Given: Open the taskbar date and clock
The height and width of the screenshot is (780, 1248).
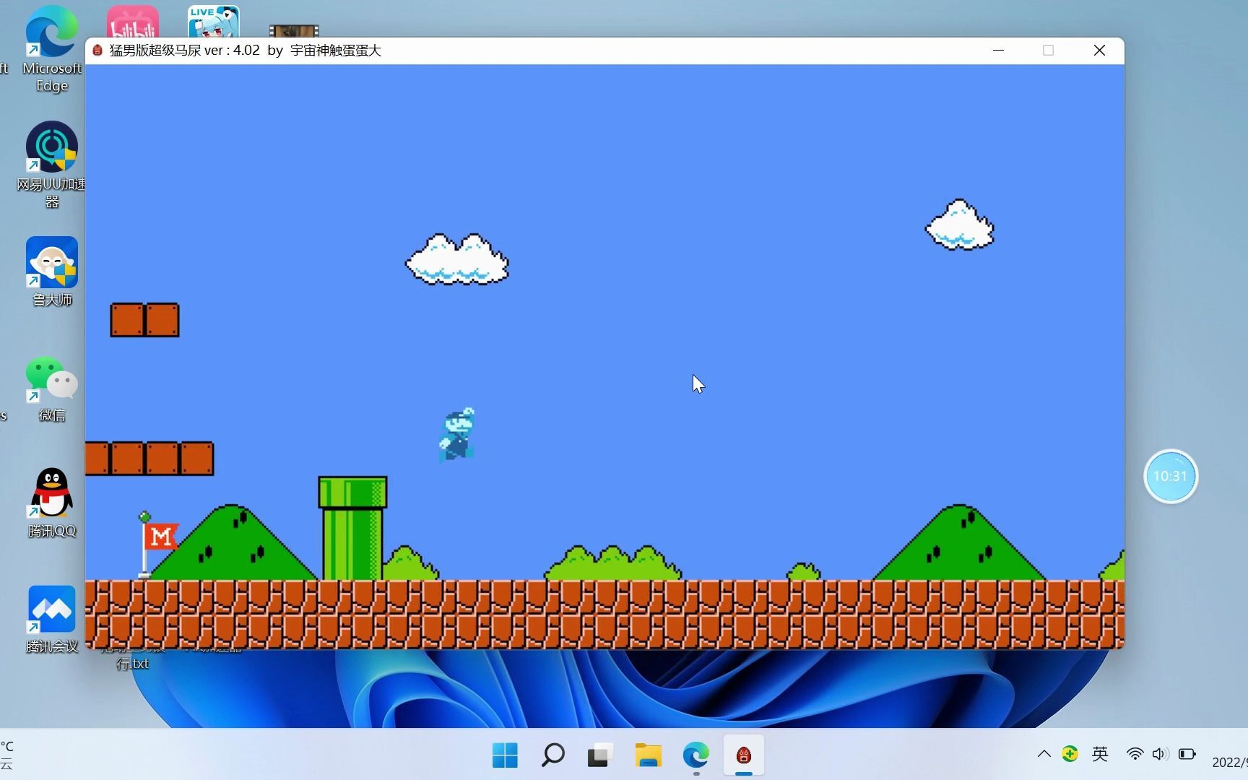Looking at the screenshot, I should [x=1229, y=762].
